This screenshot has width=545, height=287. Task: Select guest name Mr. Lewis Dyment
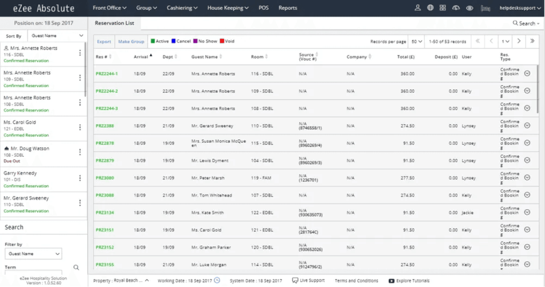(210, 161)
